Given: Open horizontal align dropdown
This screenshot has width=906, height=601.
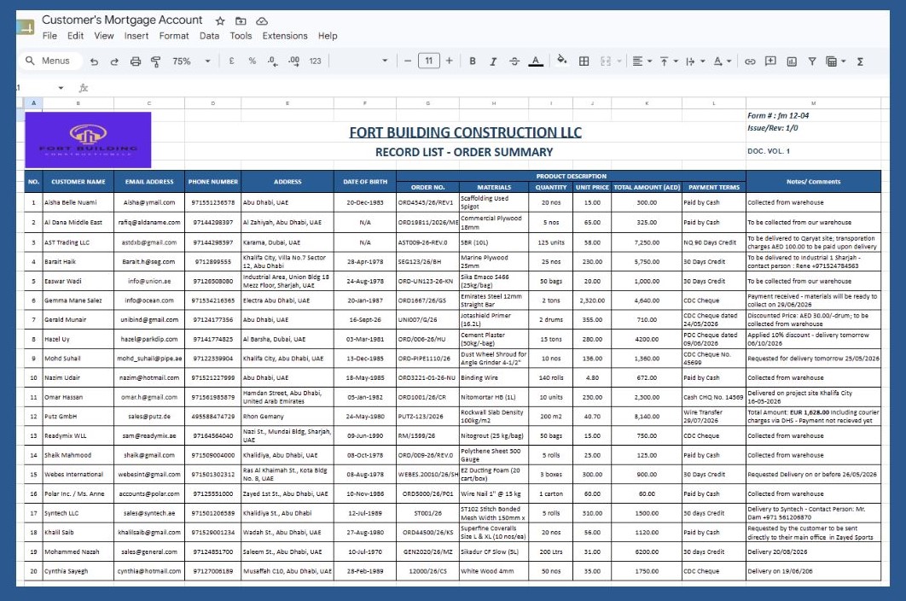Looking at the screenshot, I should point(642,61).
